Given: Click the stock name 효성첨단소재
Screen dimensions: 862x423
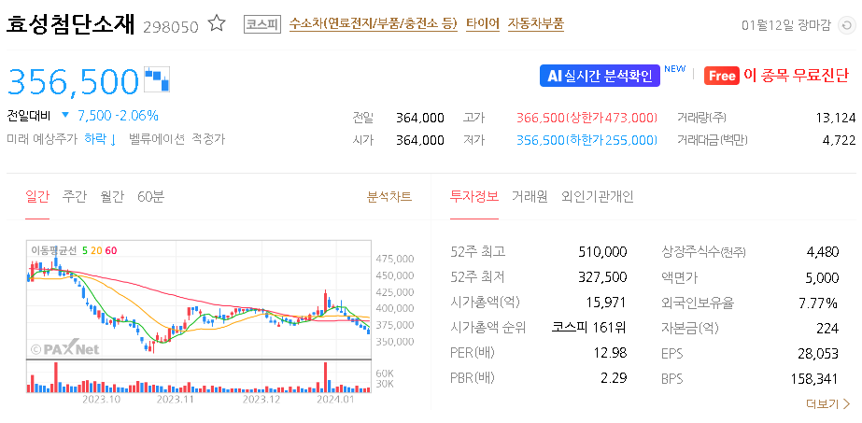Looking at the screenshot, I should [x=70, y=24].
